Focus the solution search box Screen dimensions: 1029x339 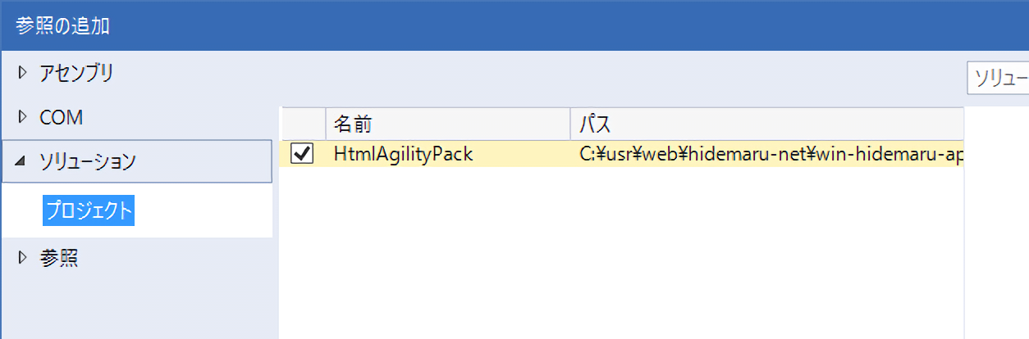click(x=998, y=79)
